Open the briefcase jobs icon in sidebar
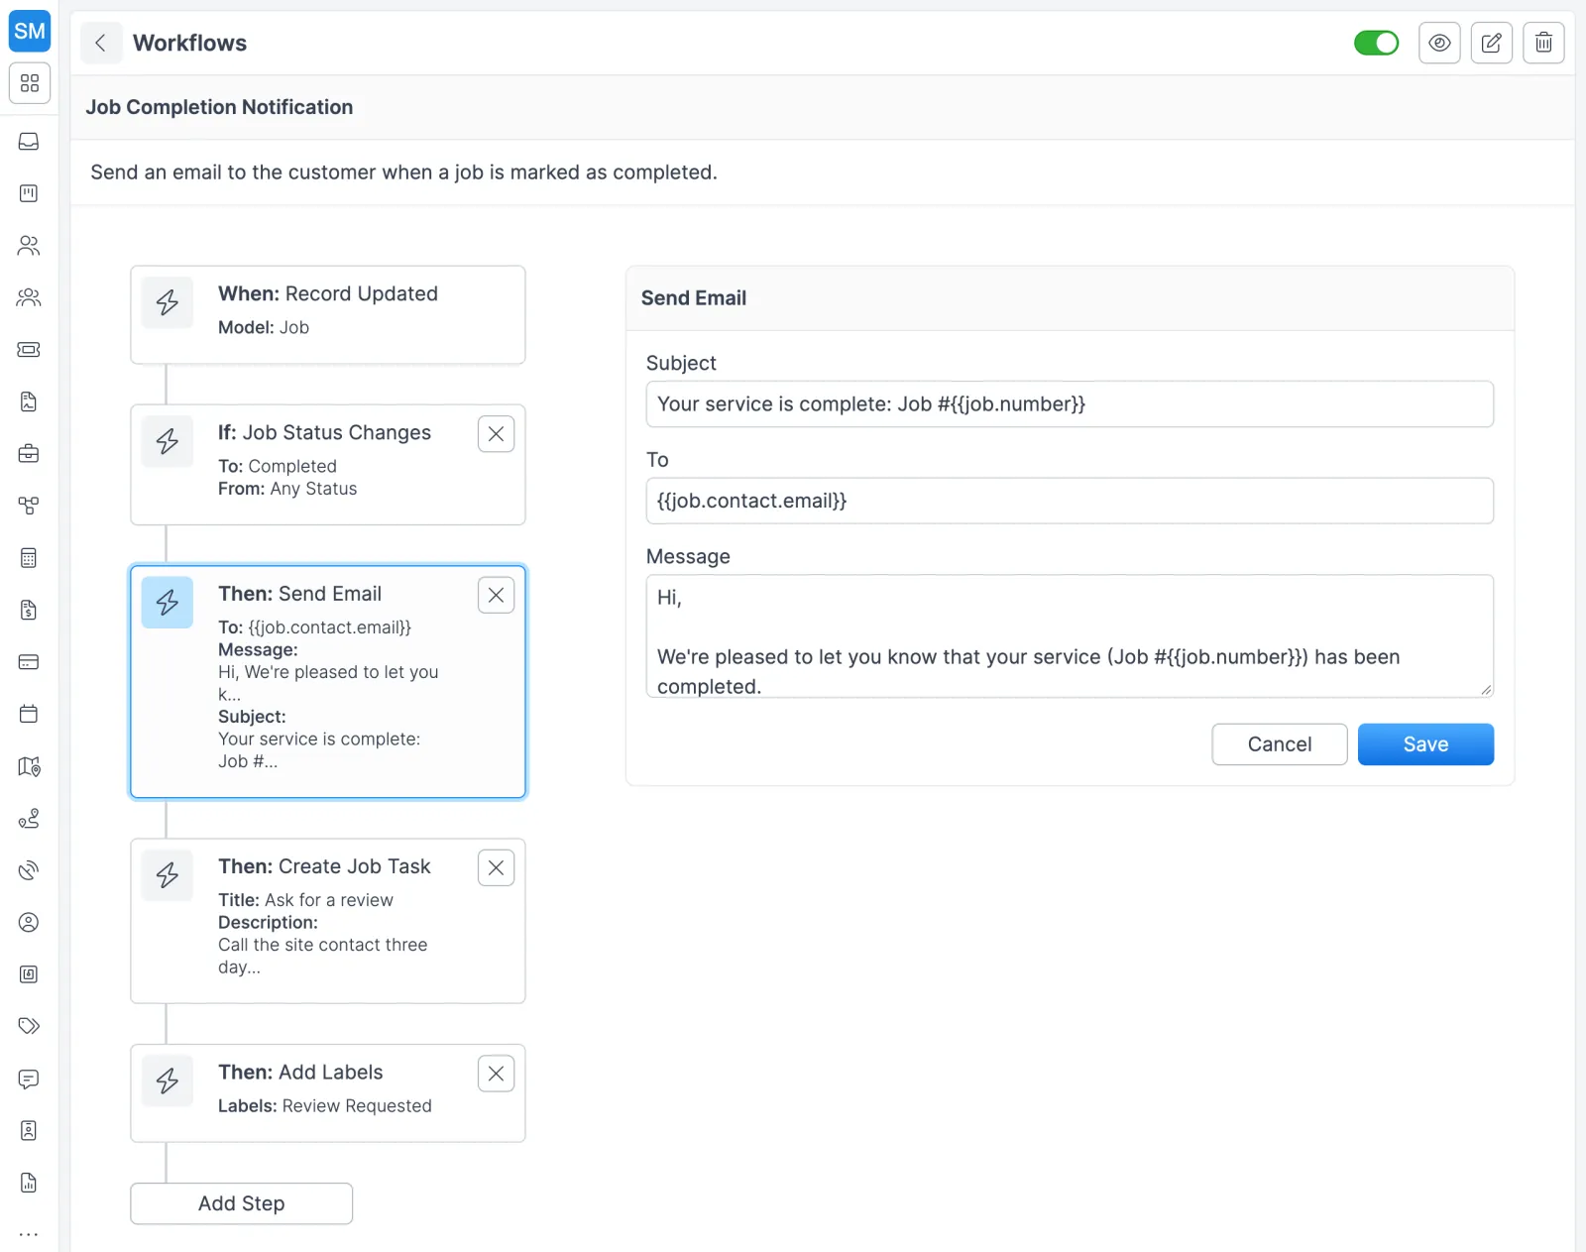The height and width of the screenshot is (1252, 1586). 29,453
